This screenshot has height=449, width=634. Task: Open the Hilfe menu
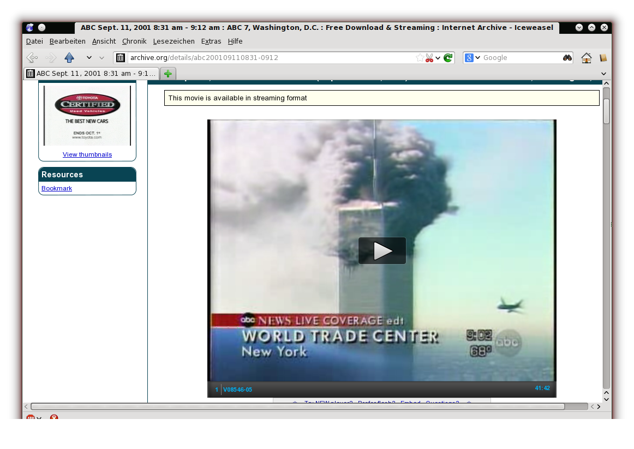[x=235, y=41]
